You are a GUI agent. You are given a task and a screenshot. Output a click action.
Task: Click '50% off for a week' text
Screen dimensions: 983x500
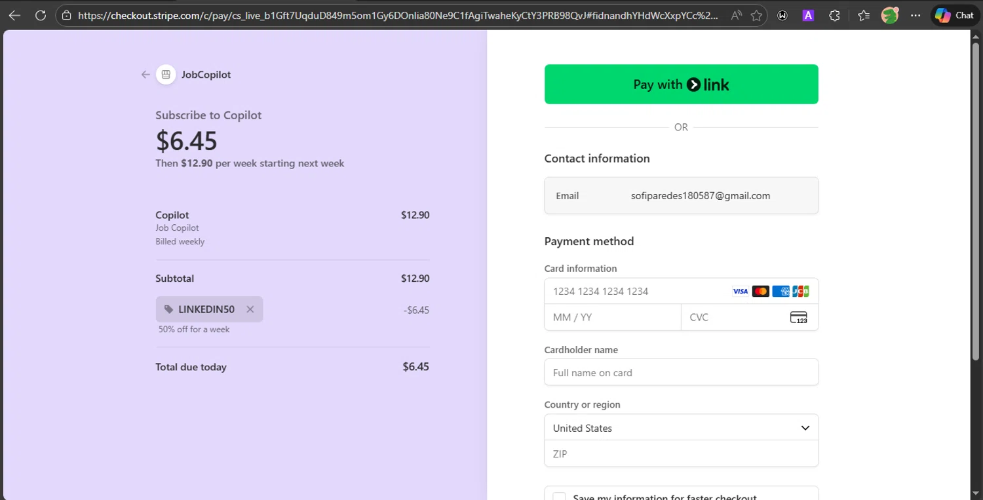[x=194, y=329]
